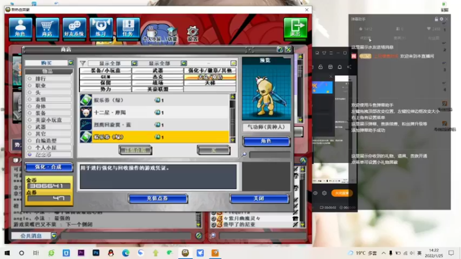This screenshot has width=461, height=259.
Task: Click the 烈鹰回旋翼·蓝 item icon
Action: (x=86, y=125)
